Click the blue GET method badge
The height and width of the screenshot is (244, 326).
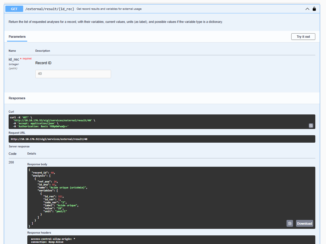pyautogui.click(x=14, y=9)
